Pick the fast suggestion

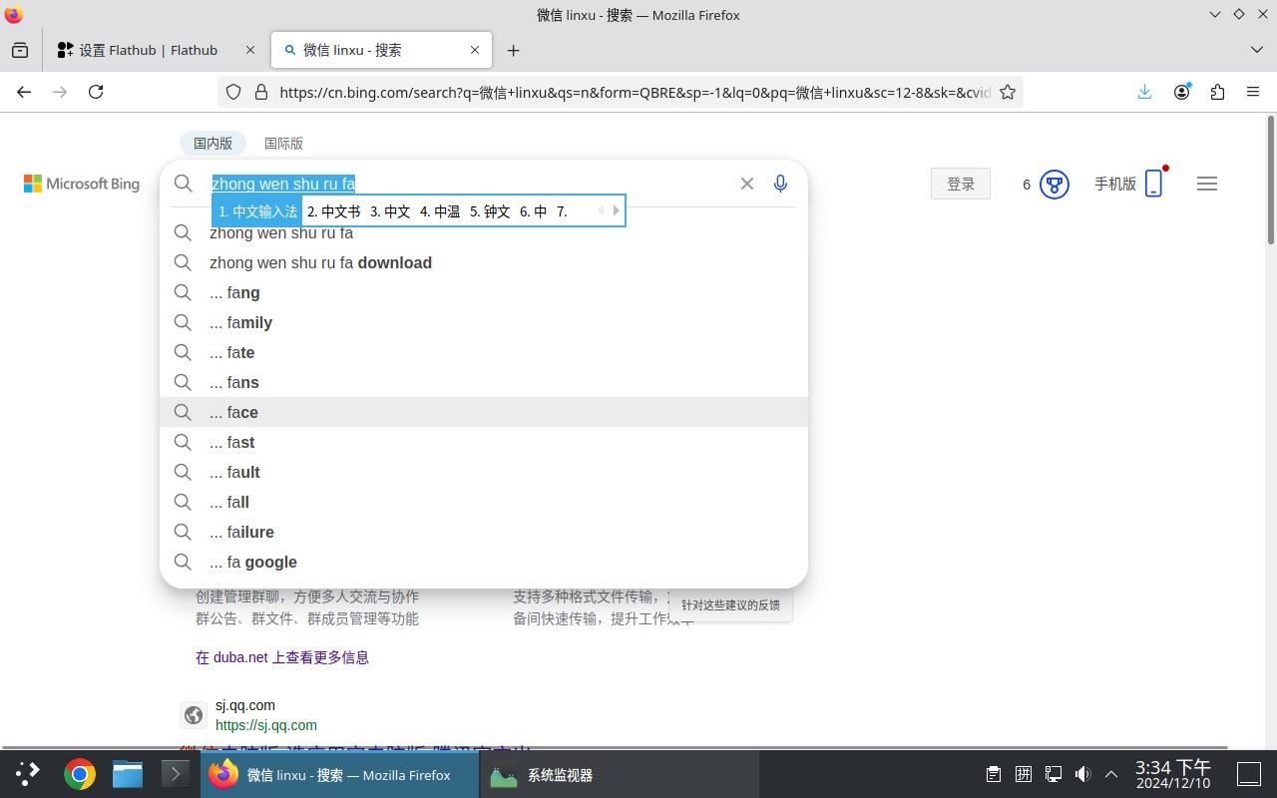pos(484,442)
